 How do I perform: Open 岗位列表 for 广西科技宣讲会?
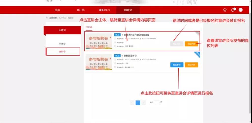click(x=191, y=65)
